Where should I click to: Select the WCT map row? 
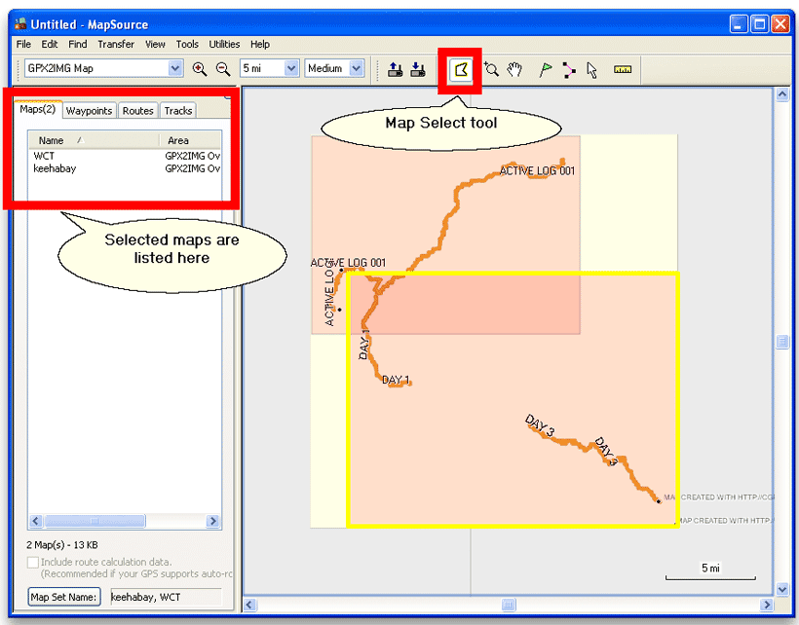click(126, 156)
